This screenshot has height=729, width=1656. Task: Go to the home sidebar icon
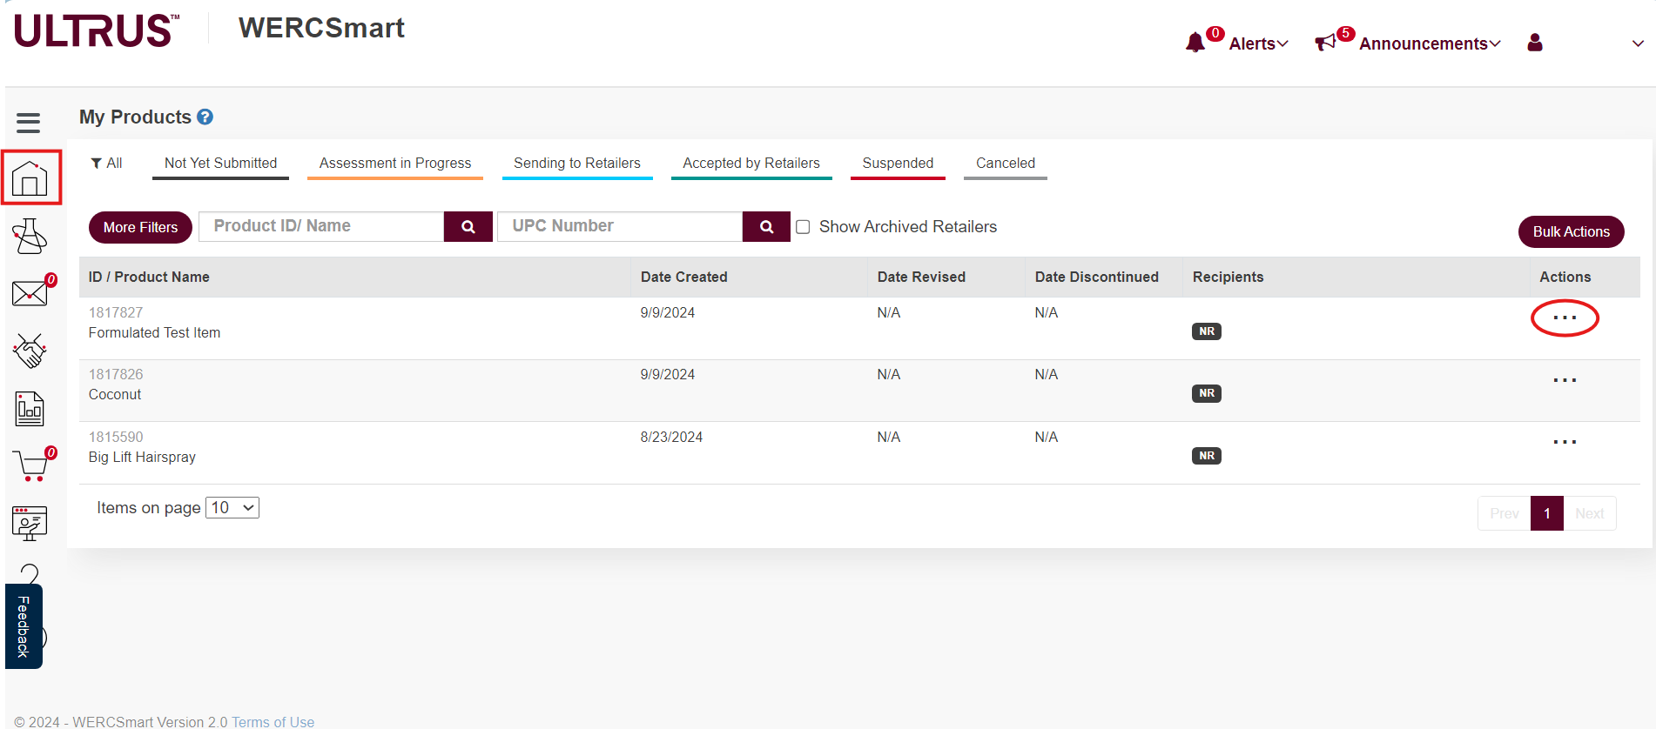click(x=30, y=178)
